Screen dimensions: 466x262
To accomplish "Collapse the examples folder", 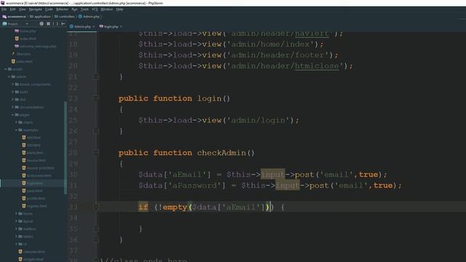I will click(x=16, y=130).
